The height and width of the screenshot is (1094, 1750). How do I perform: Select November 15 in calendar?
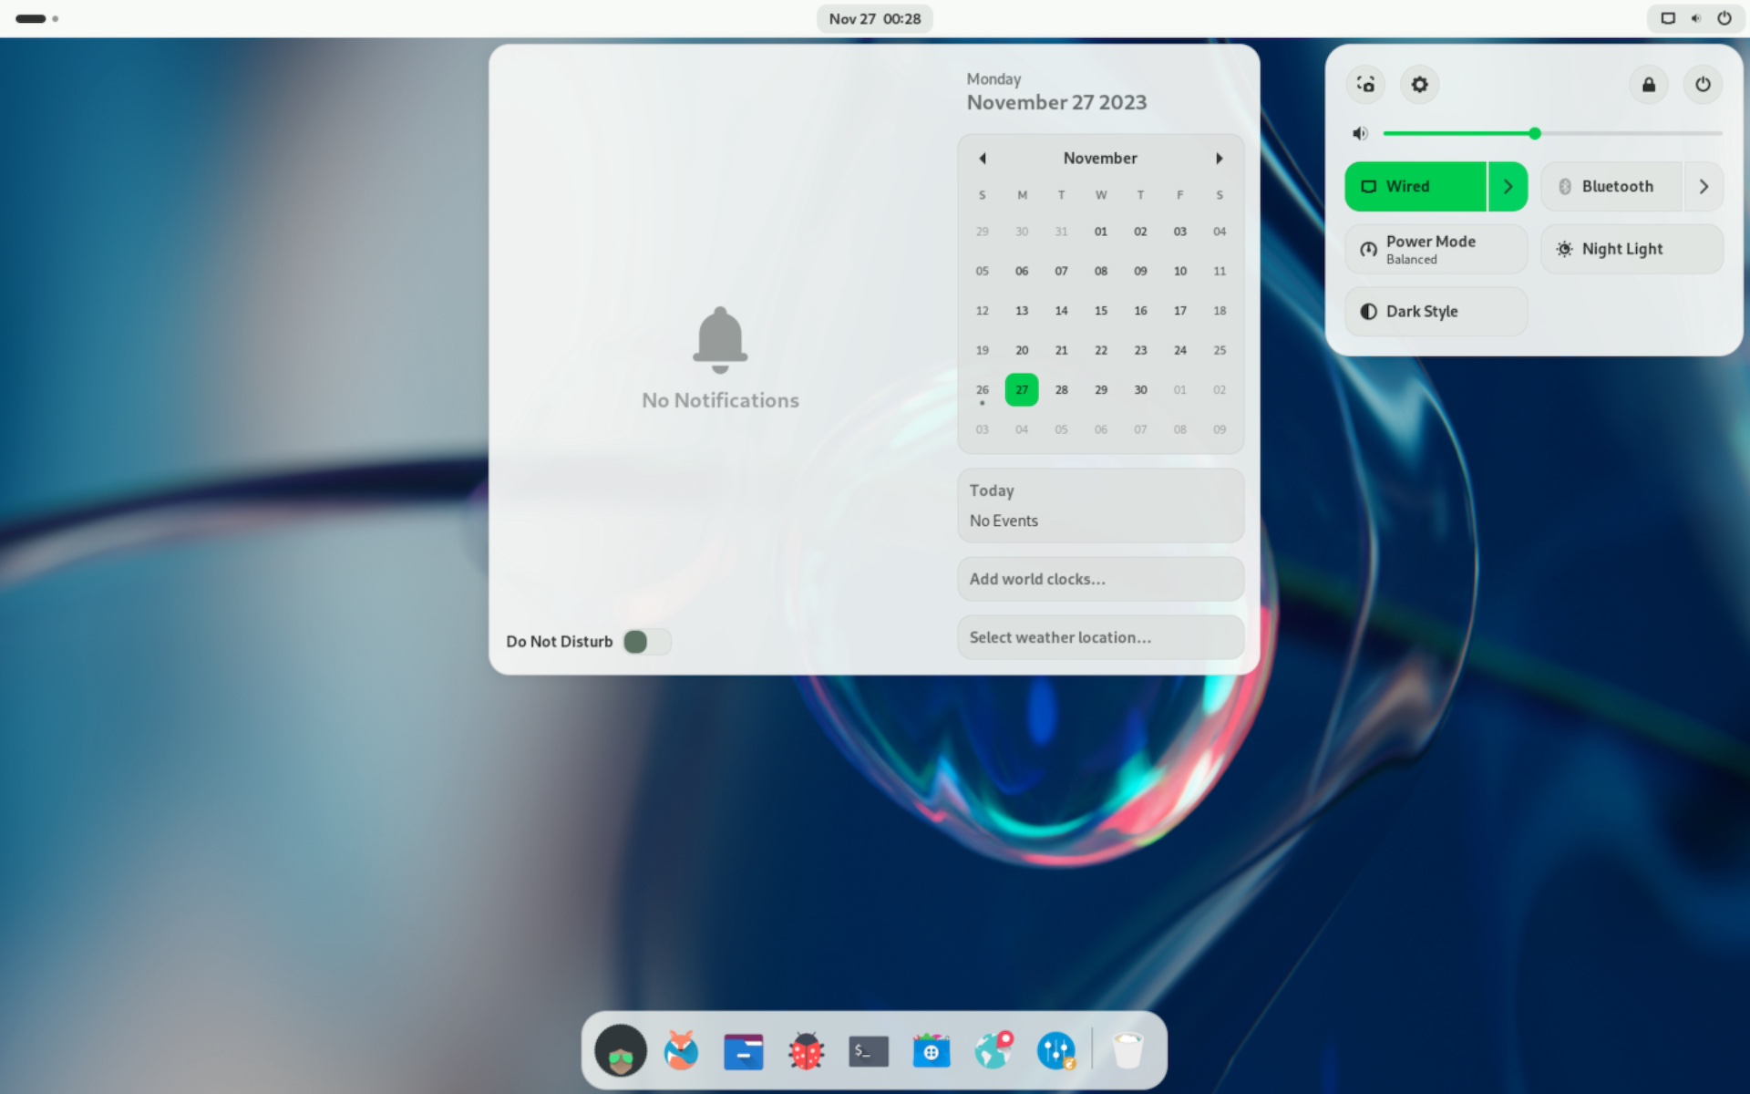click(1101, 311)
